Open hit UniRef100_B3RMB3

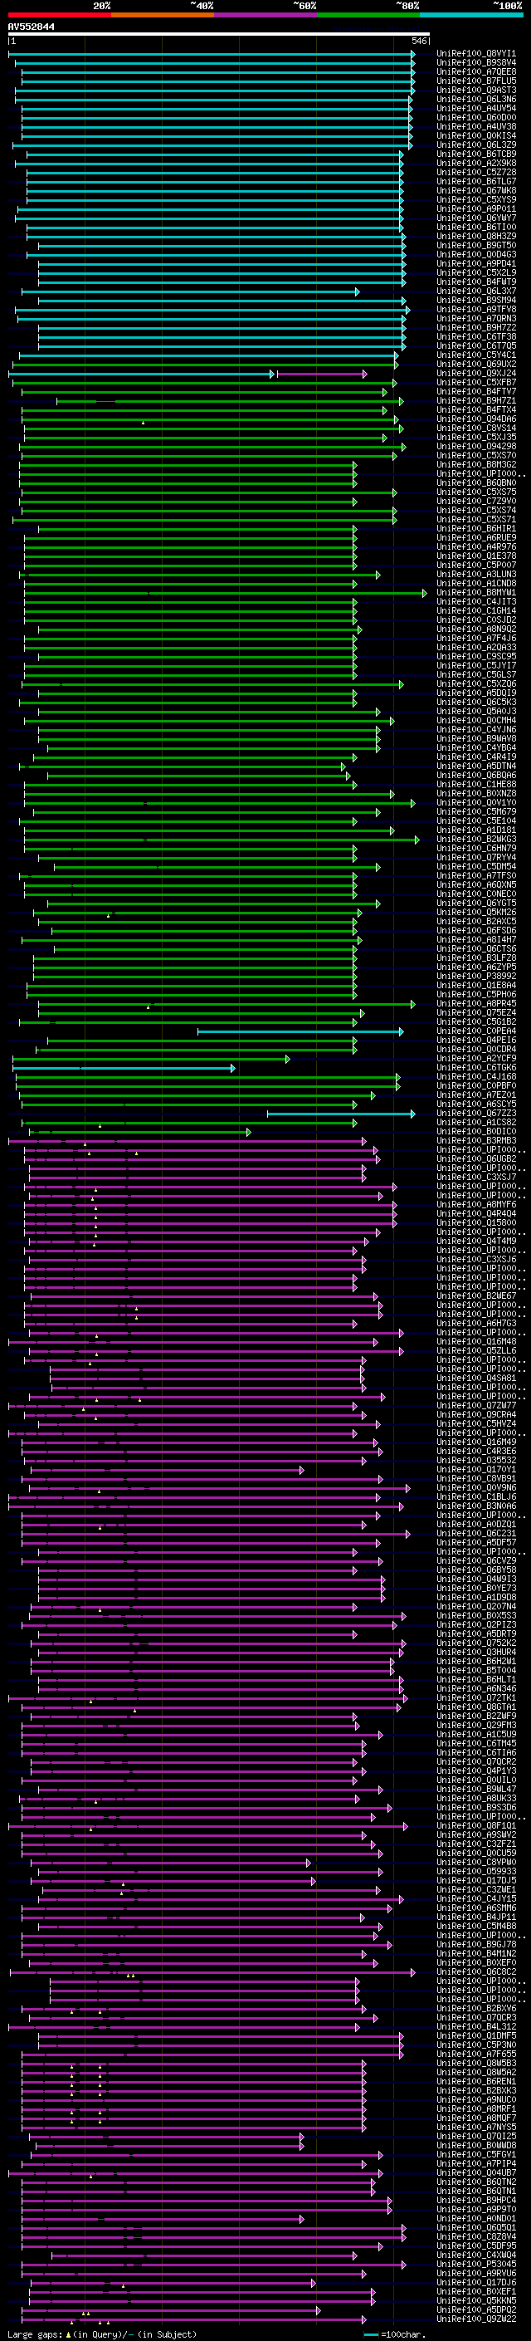click(x=476, y=1140)
